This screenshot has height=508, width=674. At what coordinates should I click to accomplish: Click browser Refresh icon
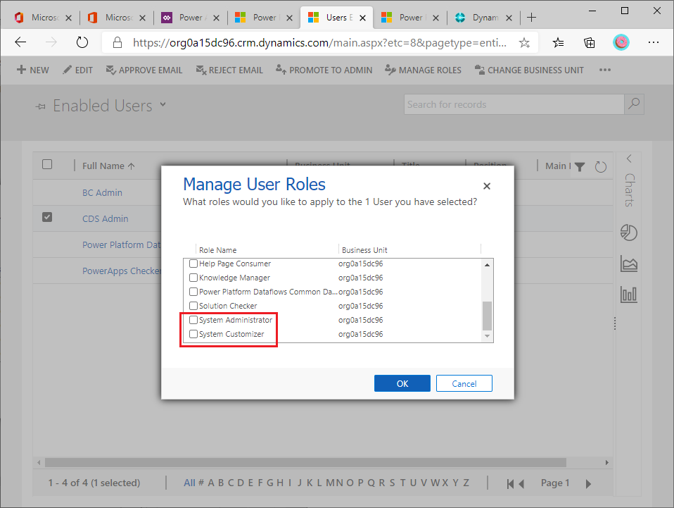click(82, 42)
